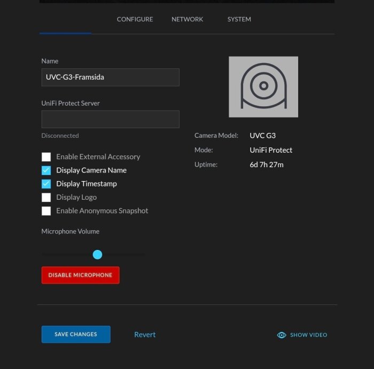374x369 pixels.
Task: Click the Microphone Volume slider handle
Action: 97,255
